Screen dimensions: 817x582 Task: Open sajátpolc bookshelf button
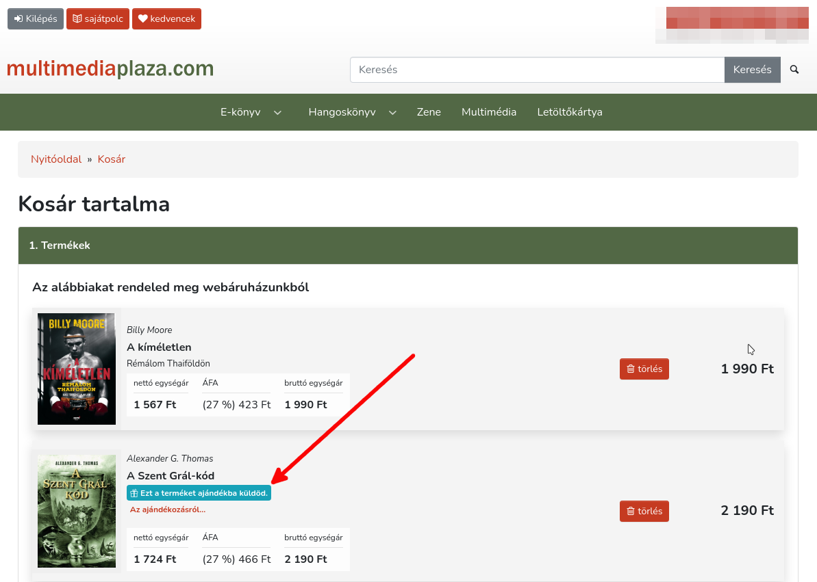[x=98, y=19]
